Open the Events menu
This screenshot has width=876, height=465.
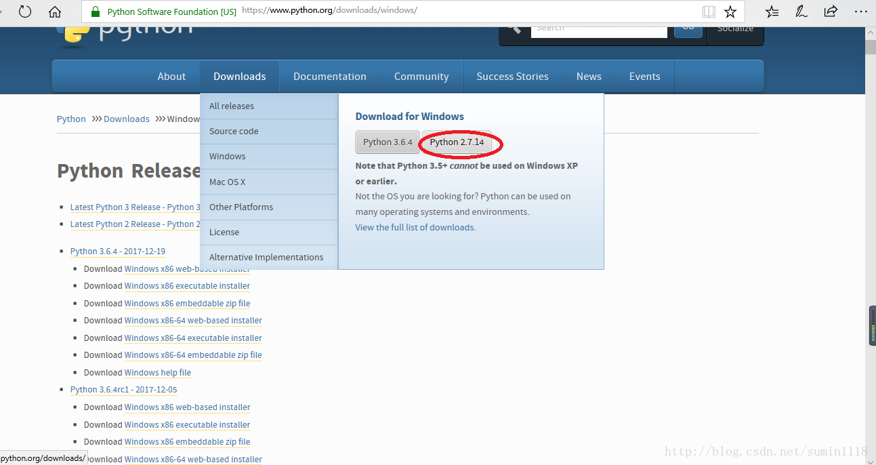coord(644,77)
